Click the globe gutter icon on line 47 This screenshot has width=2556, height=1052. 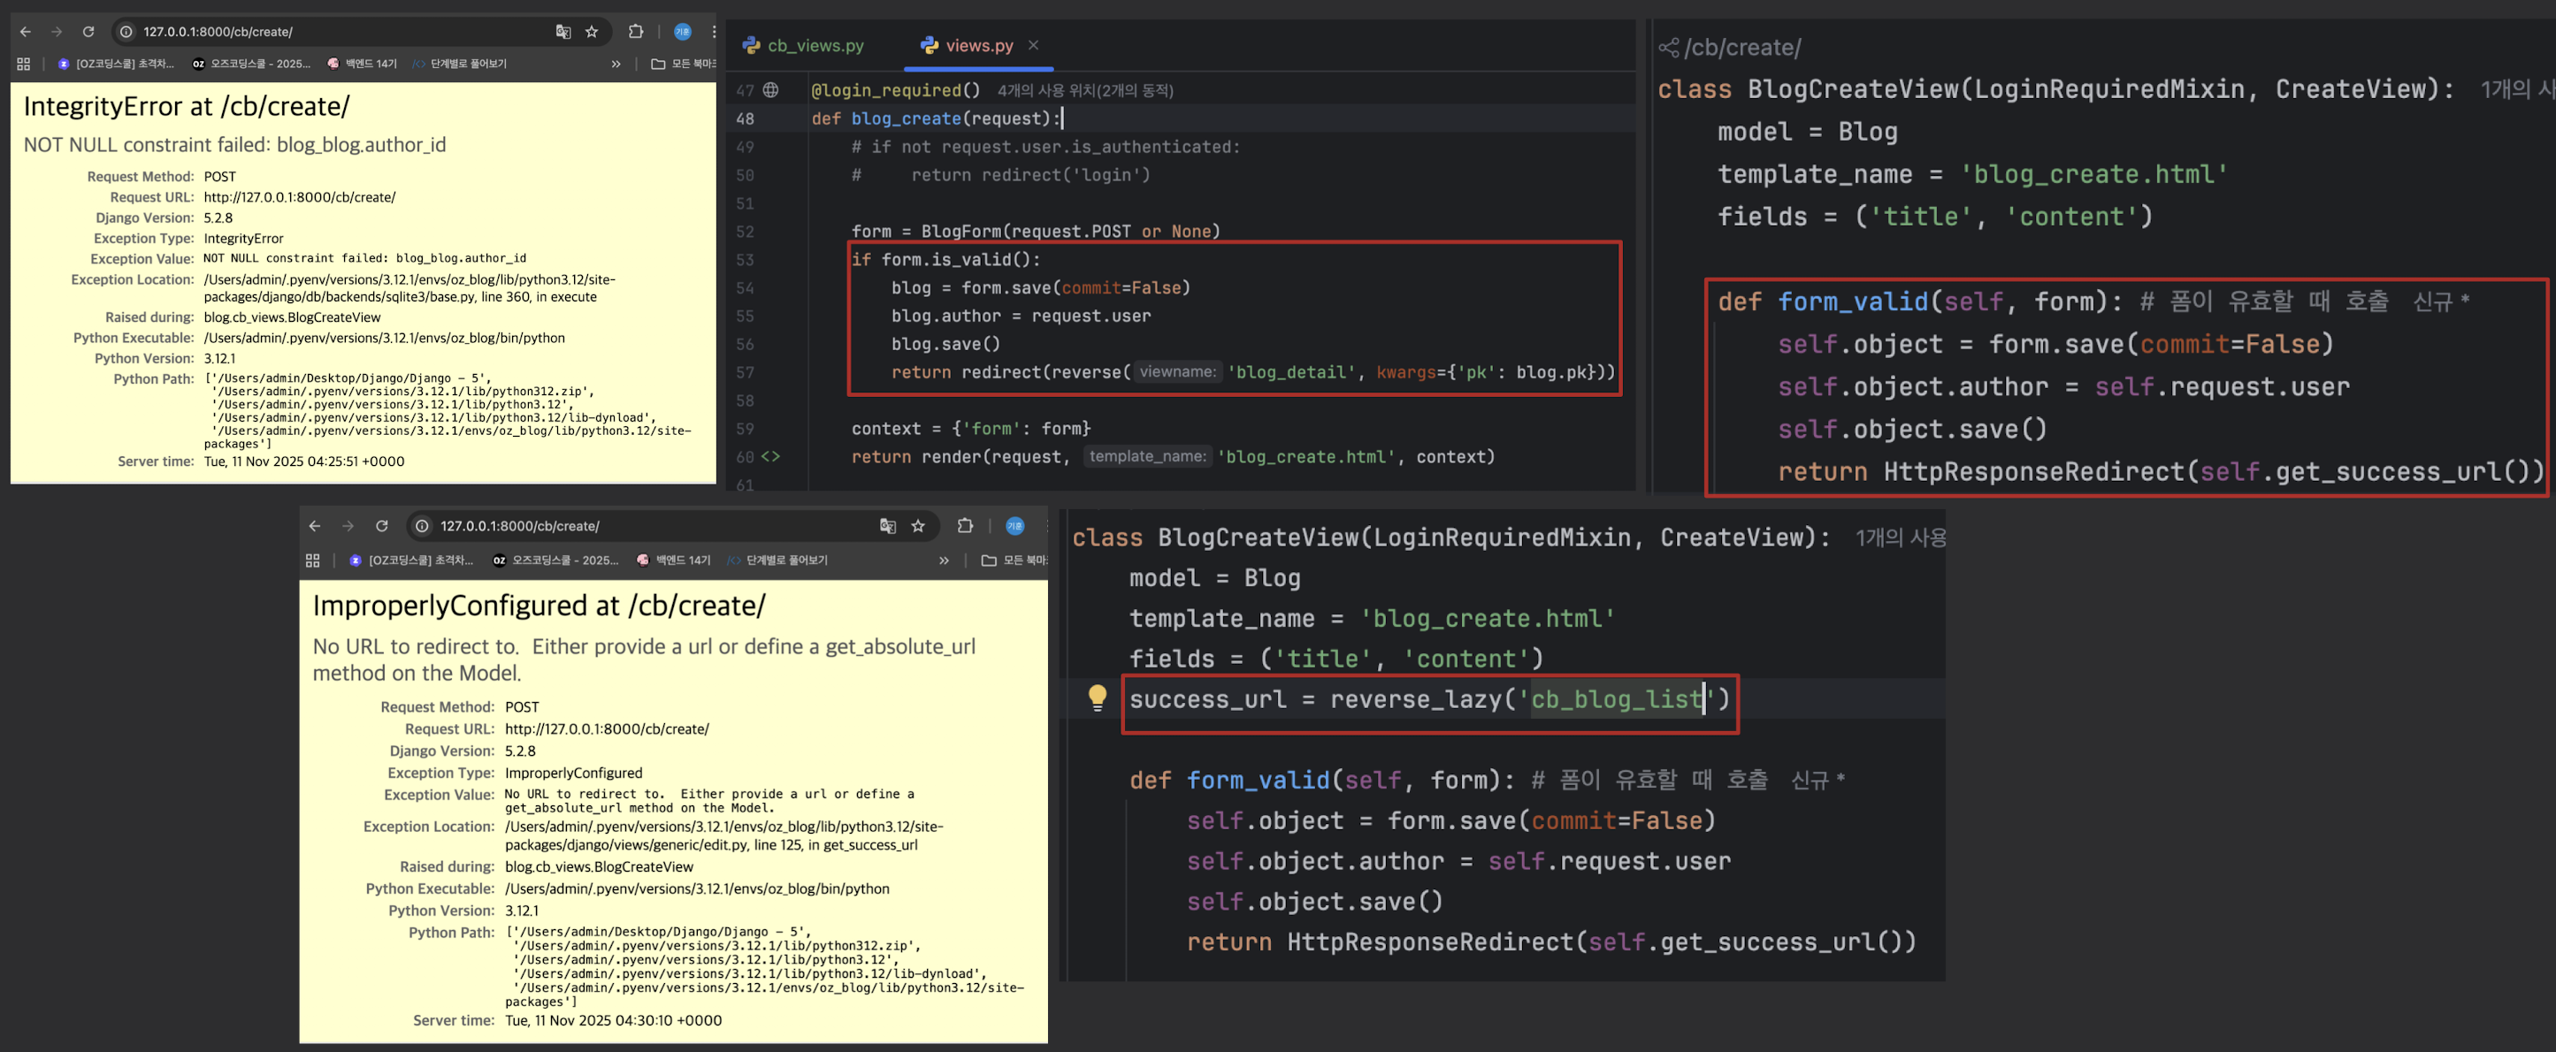click(x=771, y=90)
